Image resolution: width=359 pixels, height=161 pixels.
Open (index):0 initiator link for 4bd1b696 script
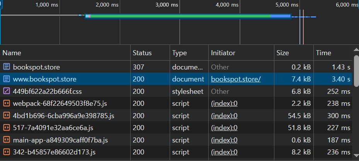[224, 116]
